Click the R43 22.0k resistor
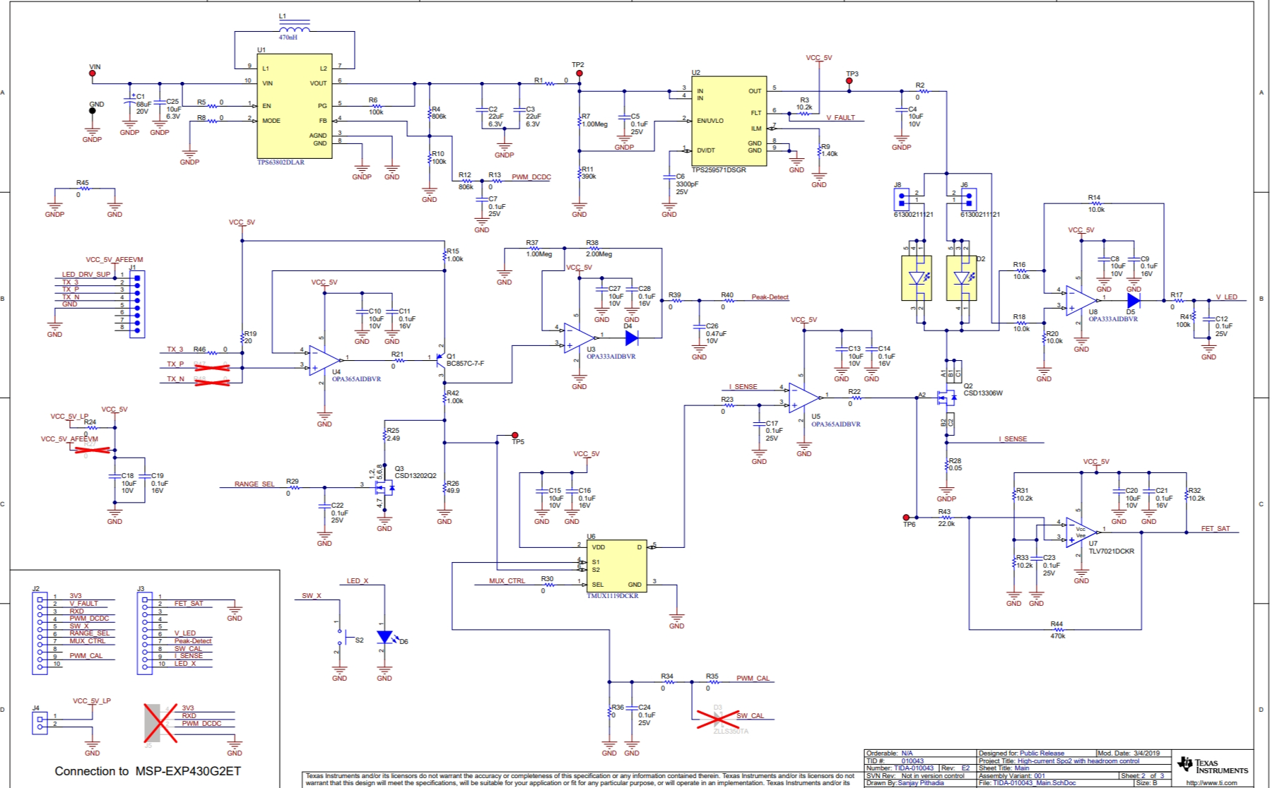 (946, 518)
